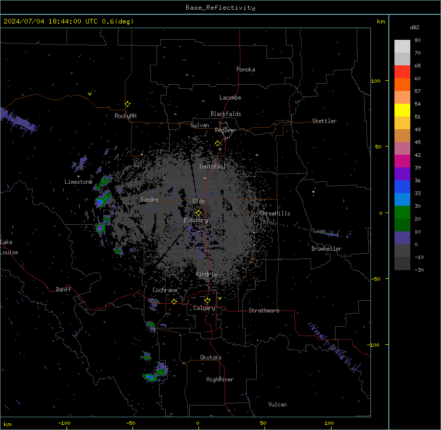Click the km unit label at bottom left
Screen dimensions: 441x430
[x=8, y=424]
